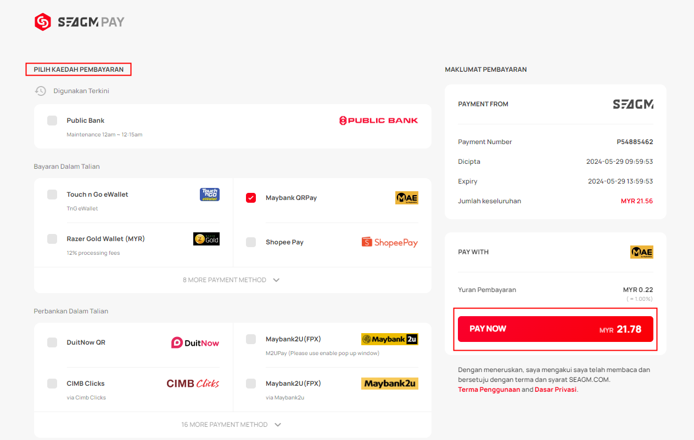Open the Terma Penggunaan link

[489, 390]
